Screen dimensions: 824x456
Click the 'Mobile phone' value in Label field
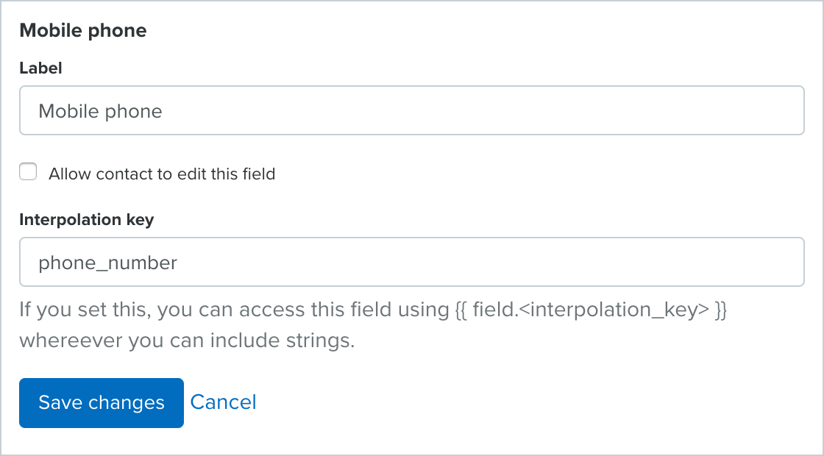(100, 112)
